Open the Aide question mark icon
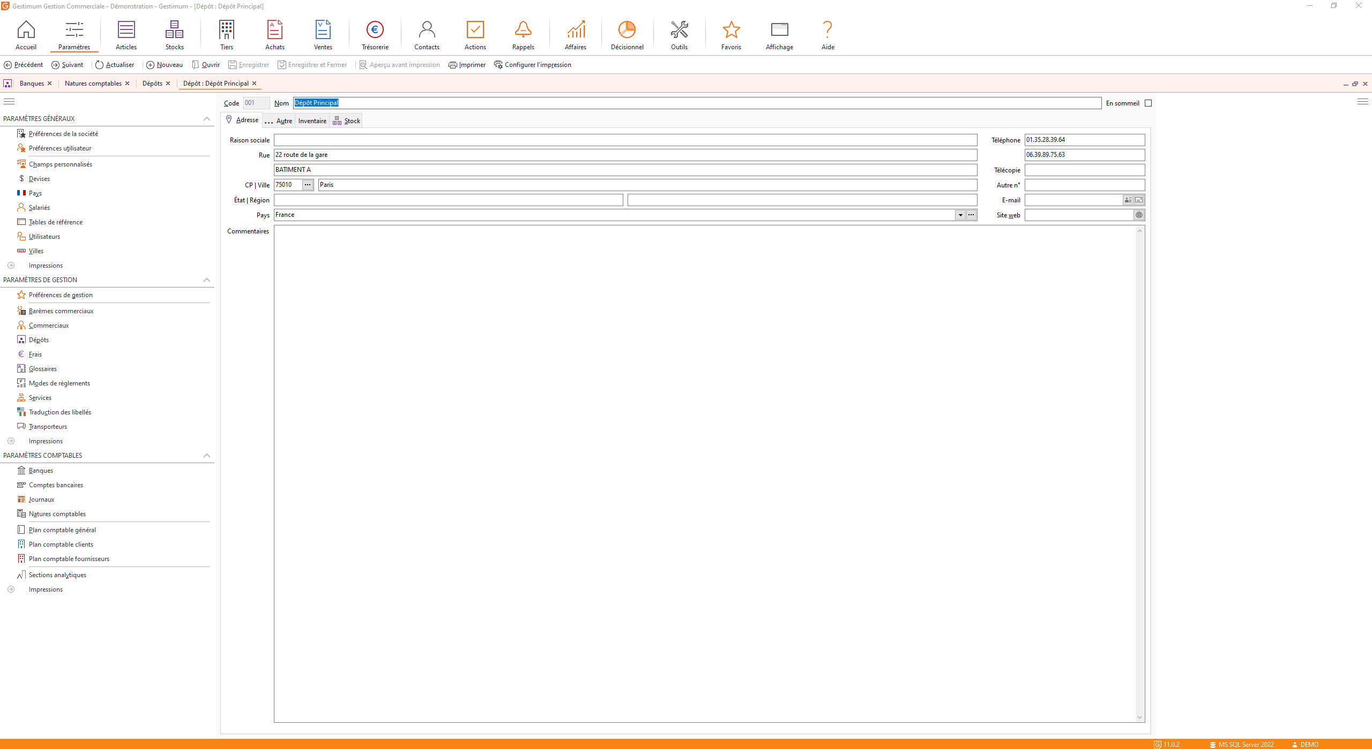Viewport: 1372px width, 749px height. 828,35
